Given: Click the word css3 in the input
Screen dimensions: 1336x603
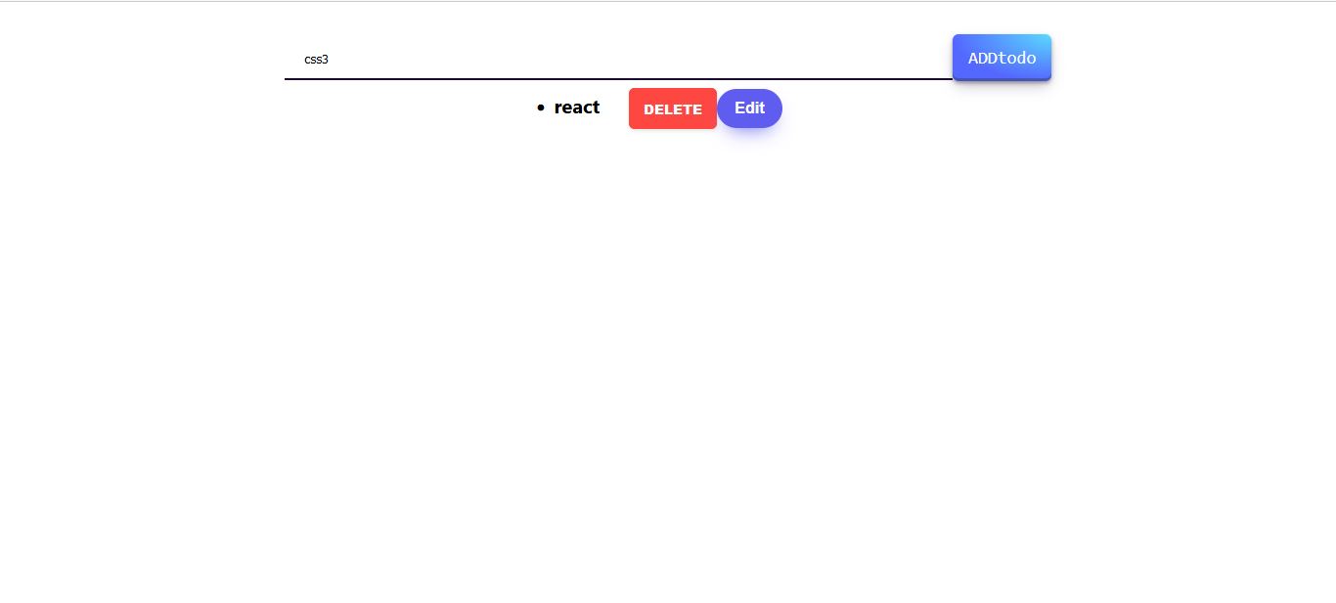Looking at the screenshot, I should click(316, 60).
